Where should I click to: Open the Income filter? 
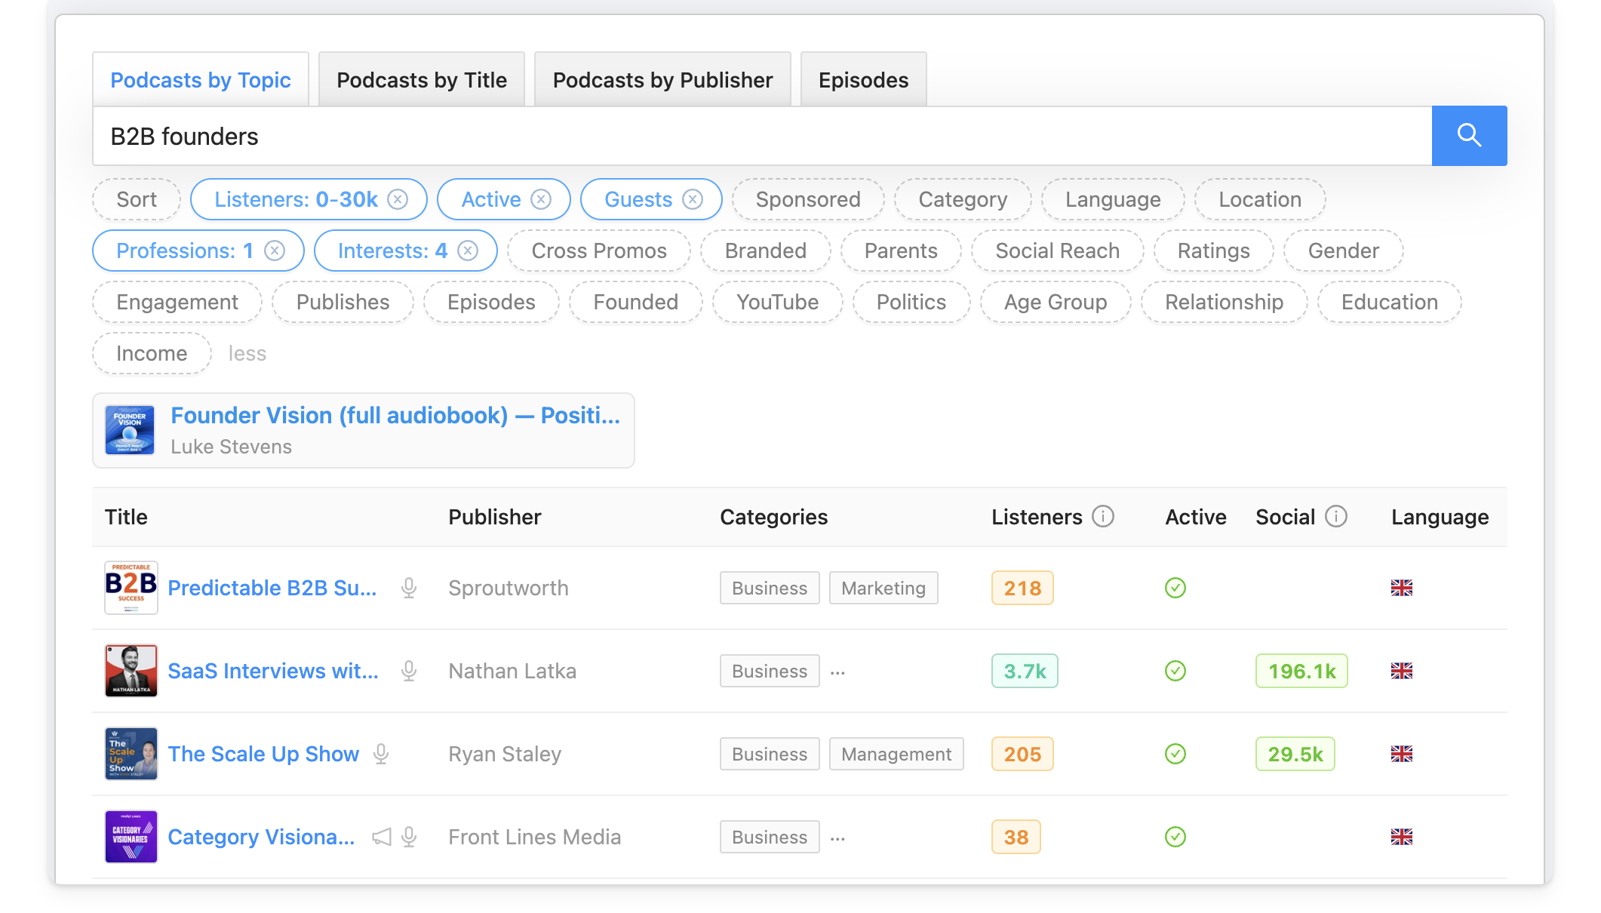coord(152,353)
